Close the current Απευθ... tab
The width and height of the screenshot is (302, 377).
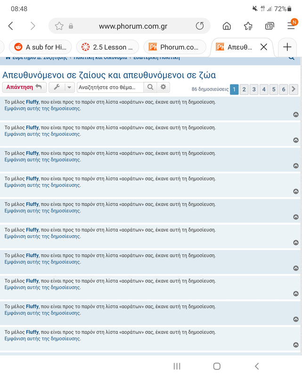coord(264,47)
